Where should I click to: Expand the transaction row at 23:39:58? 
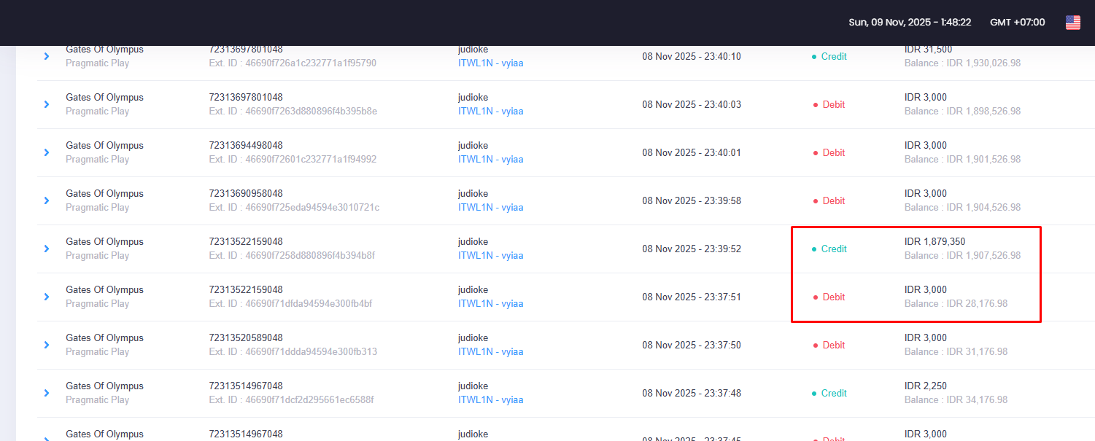point(47,200)
